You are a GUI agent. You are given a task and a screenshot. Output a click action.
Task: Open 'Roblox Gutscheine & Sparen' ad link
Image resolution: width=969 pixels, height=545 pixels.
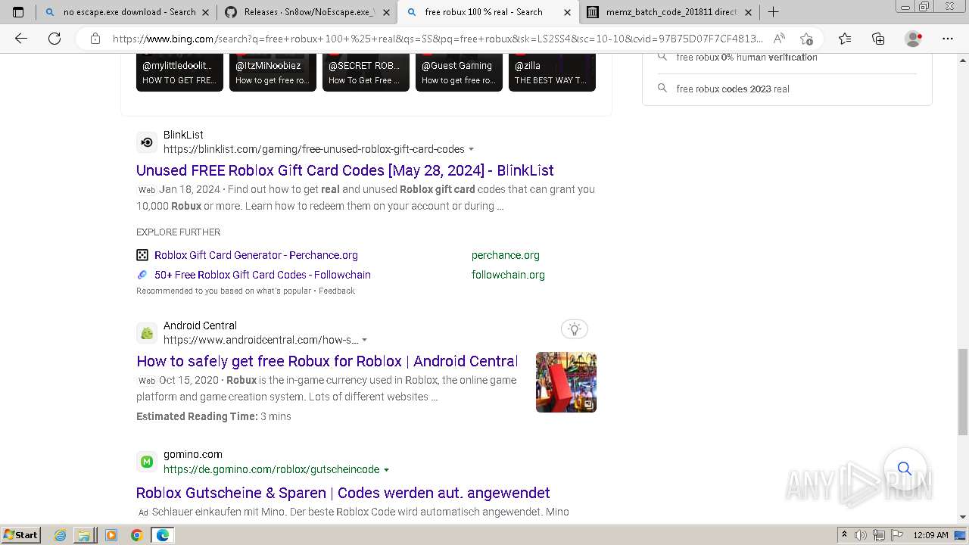[x=343, y=493]
